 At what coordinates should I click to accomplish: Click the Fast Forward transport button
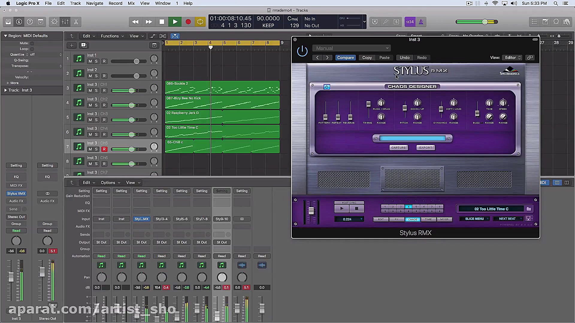point(149,22)
